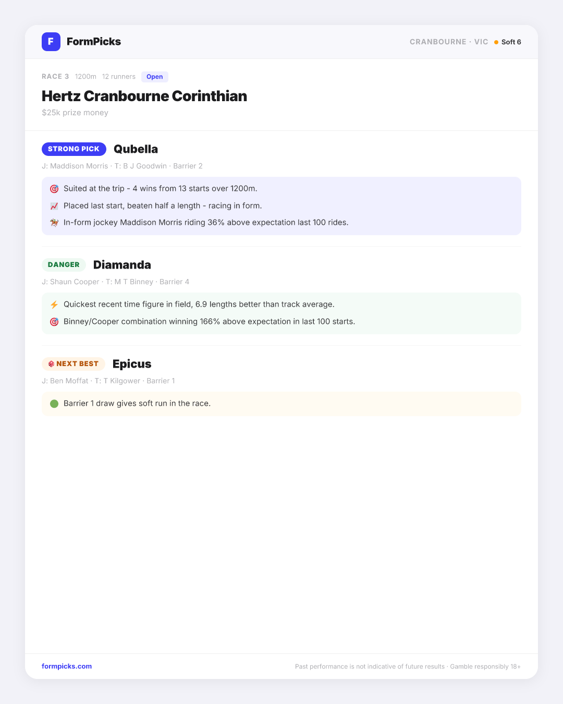Click the target icon beside 'Suited at the trip'
This screenshot has width=563, height=704.
(x=54, y=189)
